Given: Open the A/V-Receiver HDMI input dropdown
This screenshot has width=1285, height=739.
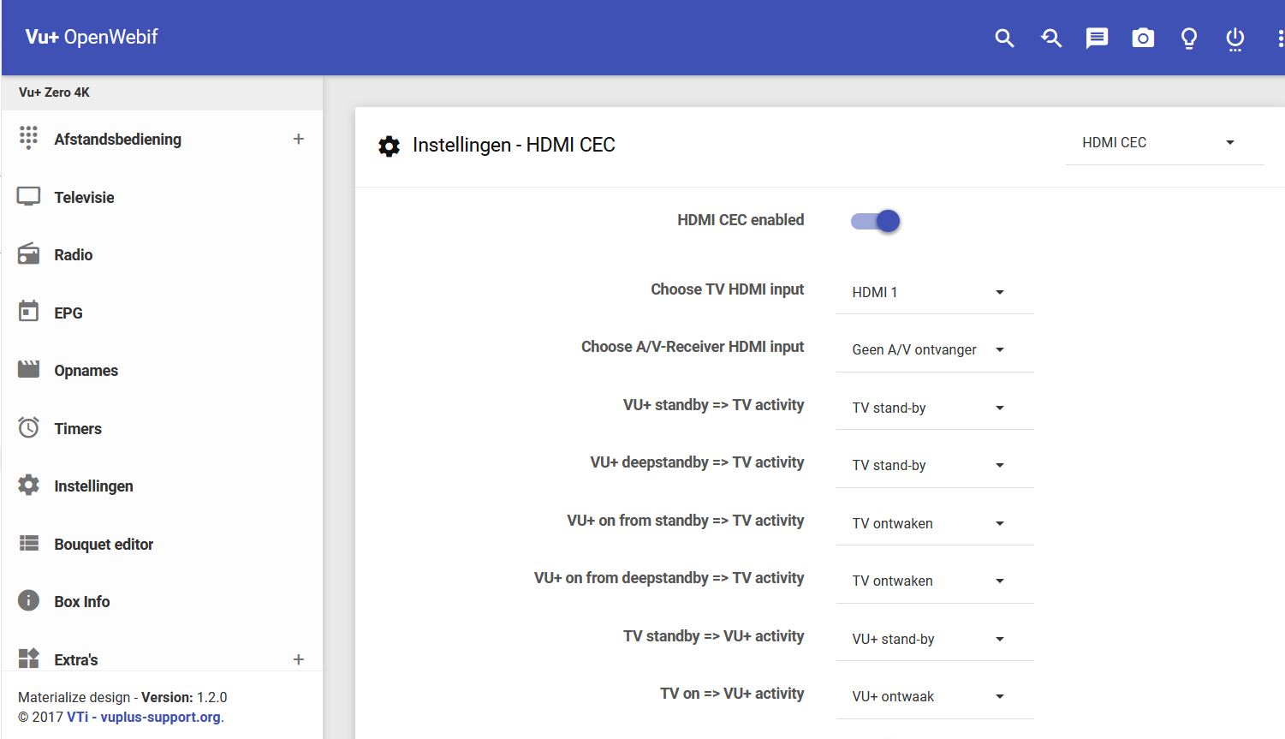Looking at the screenshot, I should pos(935,350).
